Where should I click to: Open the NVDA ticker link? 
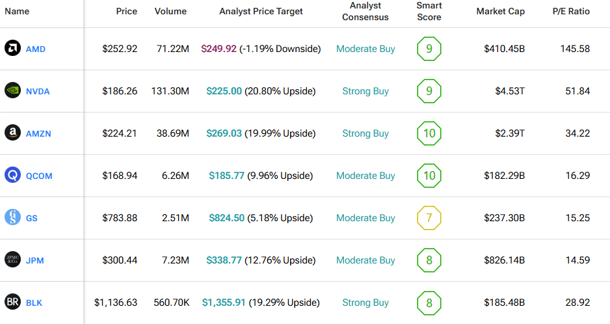38,92
